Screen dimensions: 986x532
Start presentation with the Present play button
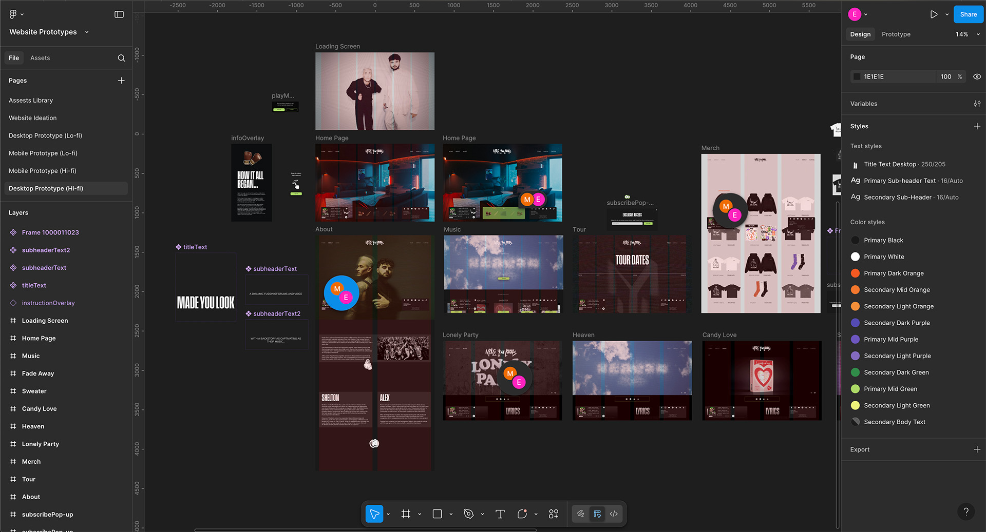click(x=934, y=14)
